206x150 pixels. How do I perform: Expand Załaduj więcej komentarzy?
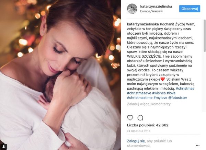click(149, 104)
